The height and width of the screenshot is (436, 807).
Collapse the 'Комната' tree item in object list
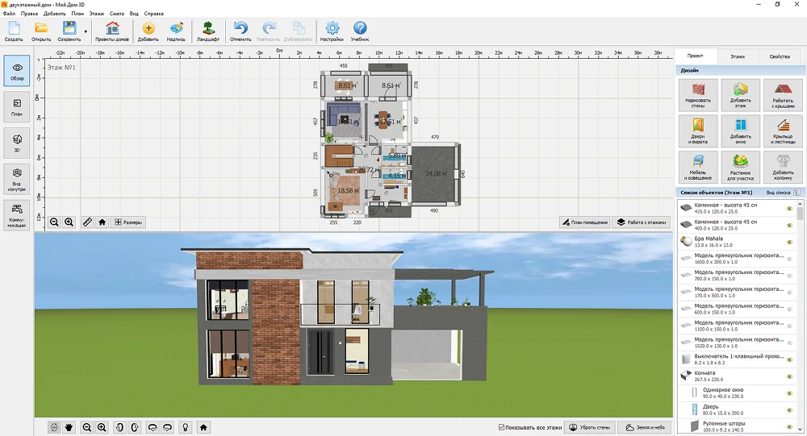click(x=686, y=374)
